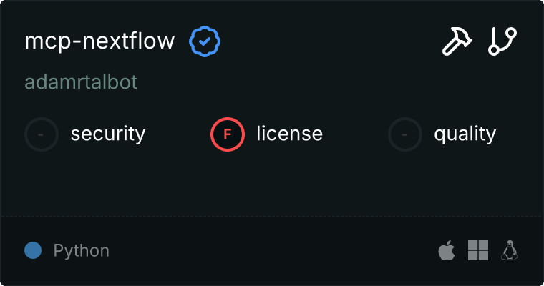
Task: Click the git branch icon
Action: 502,41
